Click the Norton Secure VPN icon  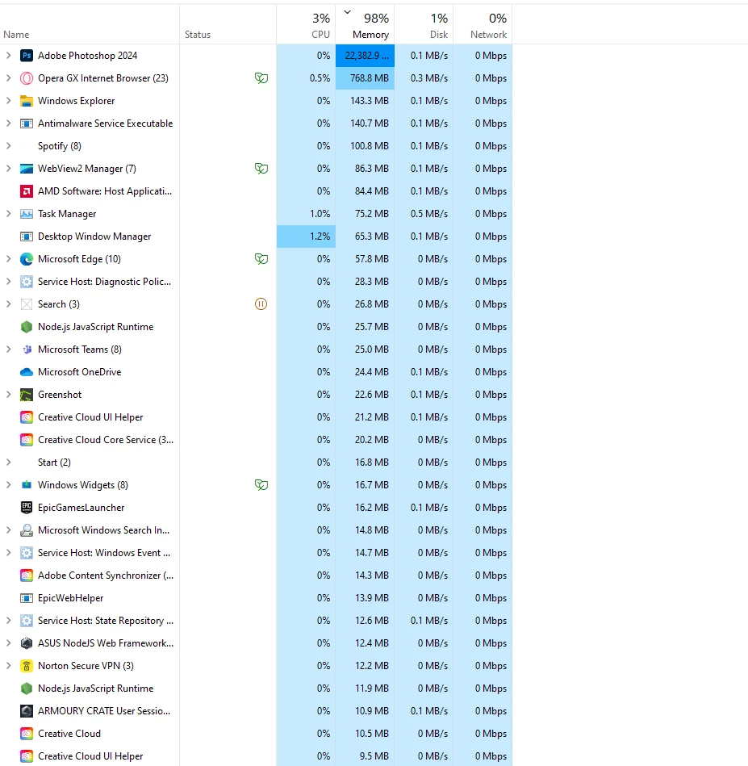coord(27,665)
